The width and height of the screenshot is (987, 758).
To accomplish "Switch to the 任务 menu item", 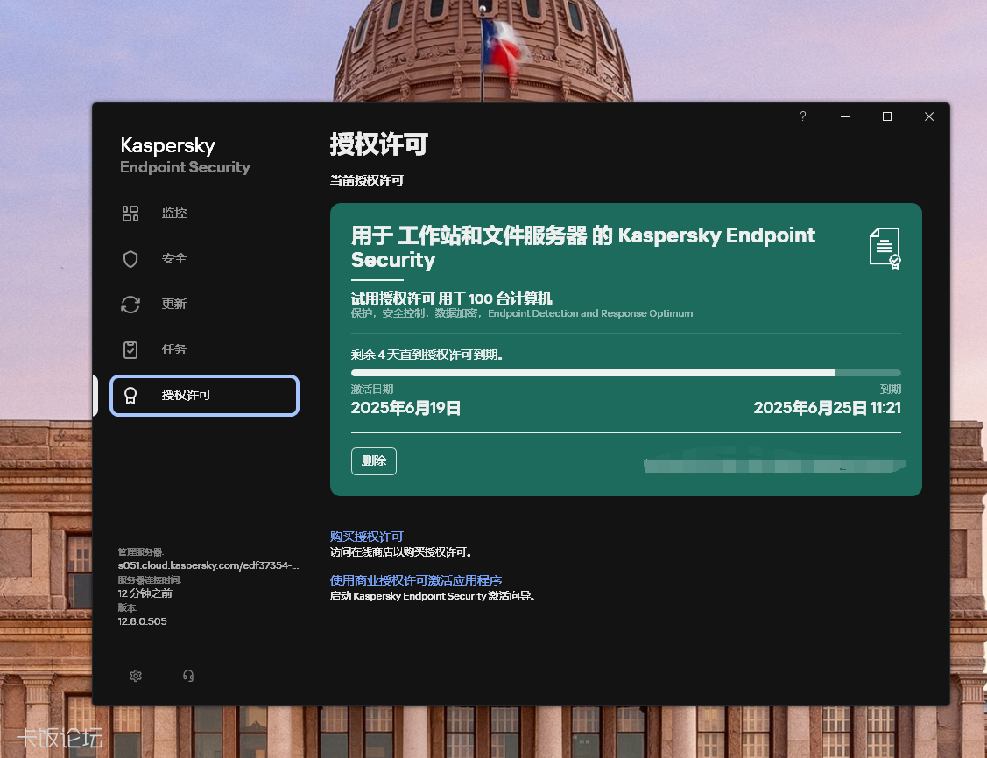I will coord(204,350).
